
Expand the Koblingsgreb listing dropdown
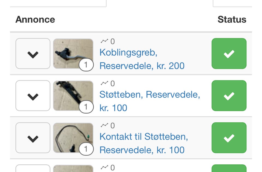click(x=33, y=54)
